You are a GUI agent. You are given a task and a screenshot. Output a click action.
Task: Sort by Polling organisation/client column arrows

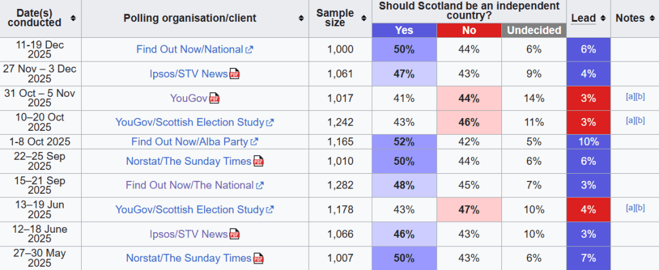(301, 18)
